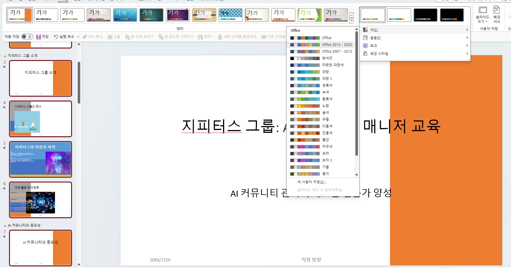This screenshot has width=511, height=268.
Task: Select the first black variant thumbnail
Action: [x=425, y=15]
